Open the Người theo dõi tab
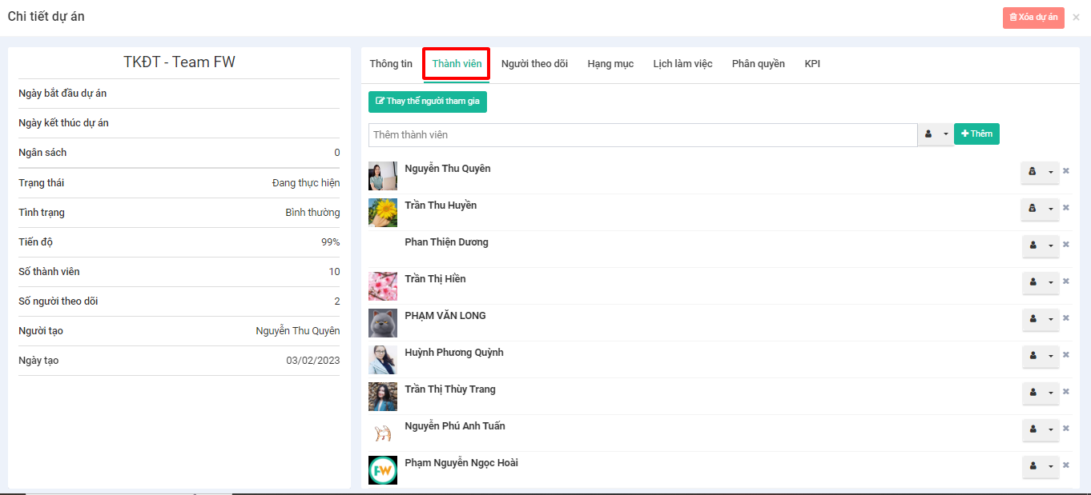1091x495 pixels. [x=534, y=64]
